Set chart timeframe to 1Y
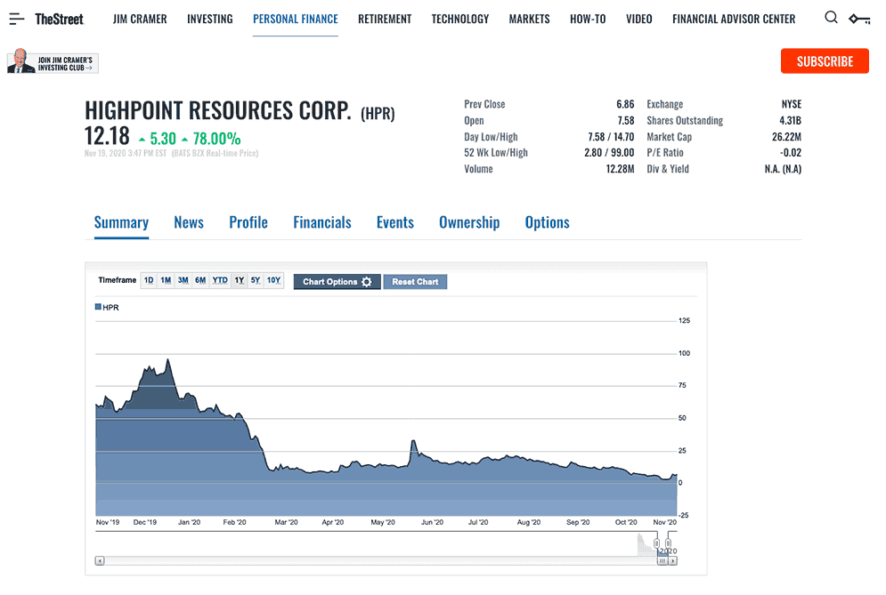This screenshot has width=886, height=595. (240, 280)
